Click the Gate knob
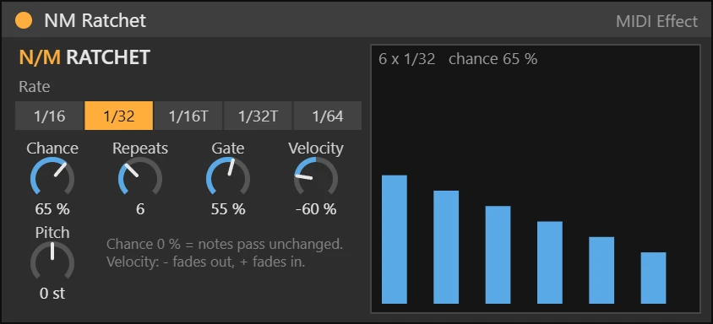 click(x=228, y=179)
